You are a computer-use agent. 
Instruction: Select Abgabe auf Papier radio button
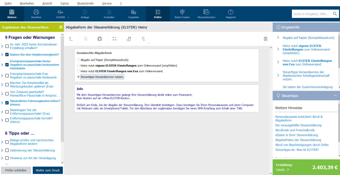click(x=78, y=60)
